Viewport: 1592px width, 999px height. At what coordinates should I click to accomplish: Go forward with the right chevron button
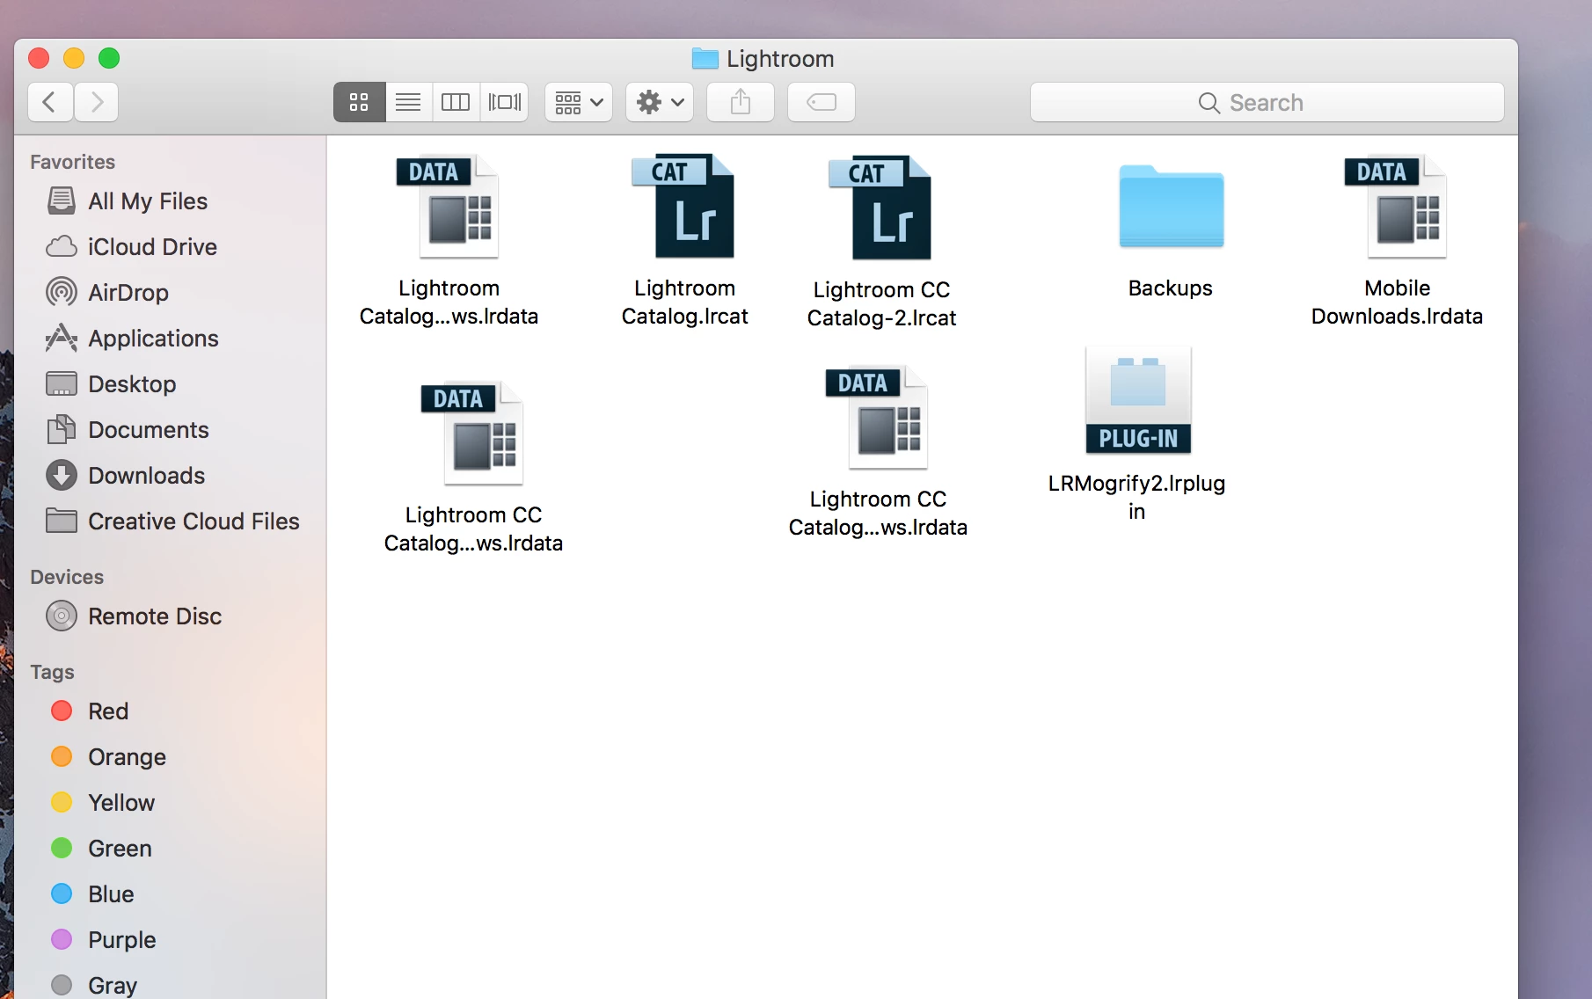(97, 102)
